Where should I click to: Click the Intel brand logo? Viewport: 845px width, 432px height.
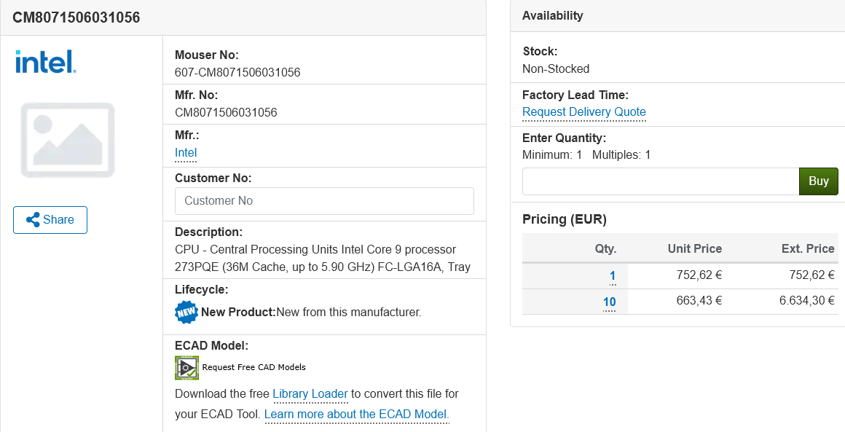(x=45, y=61)
